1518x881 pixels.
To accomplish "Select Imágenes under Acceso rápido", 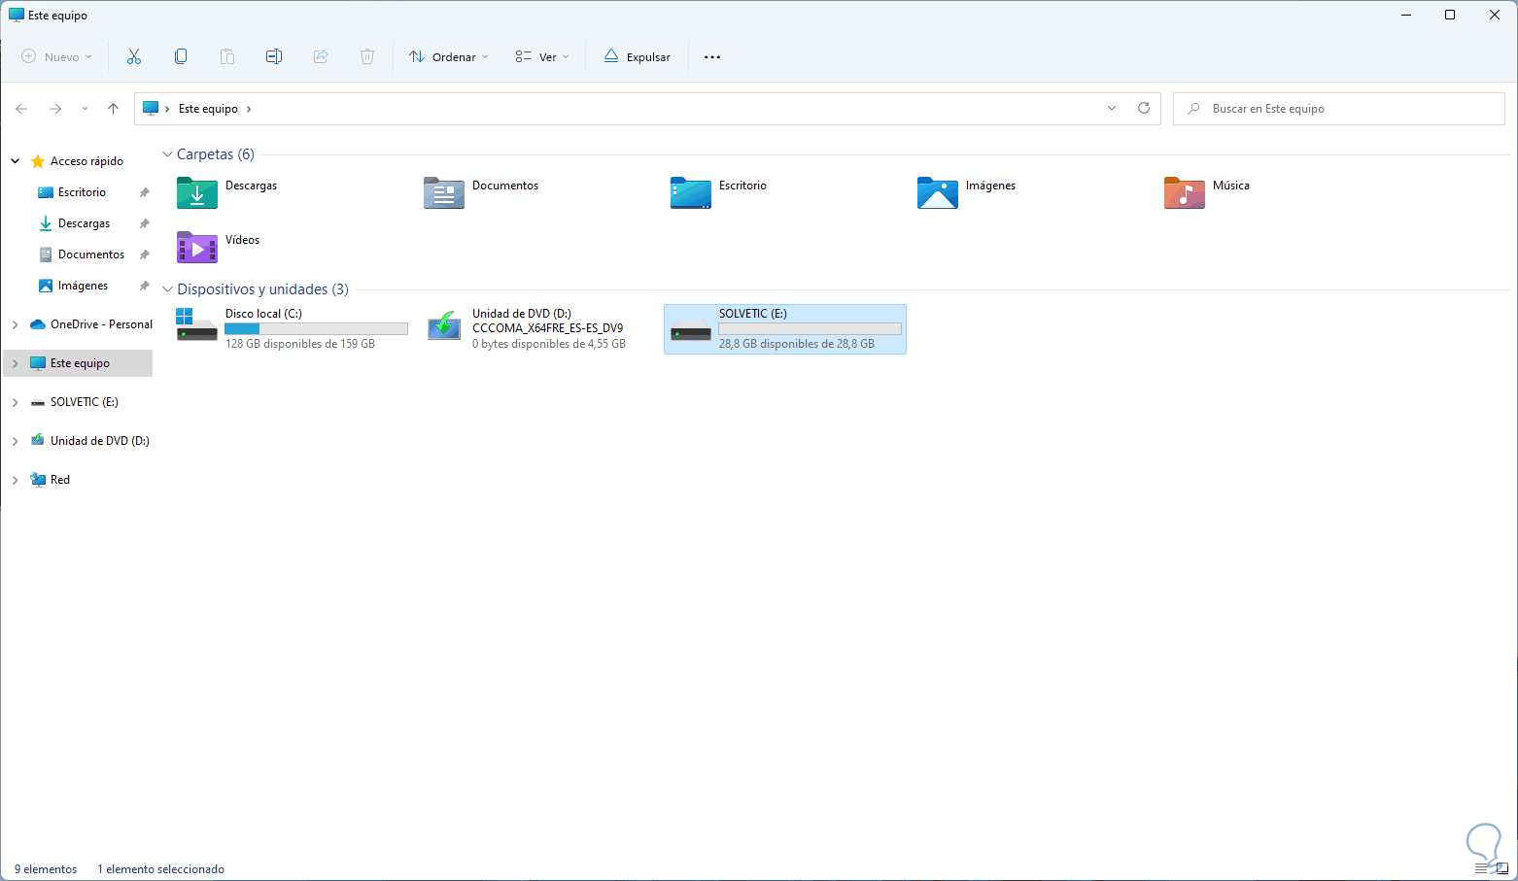I will [83, 286].
